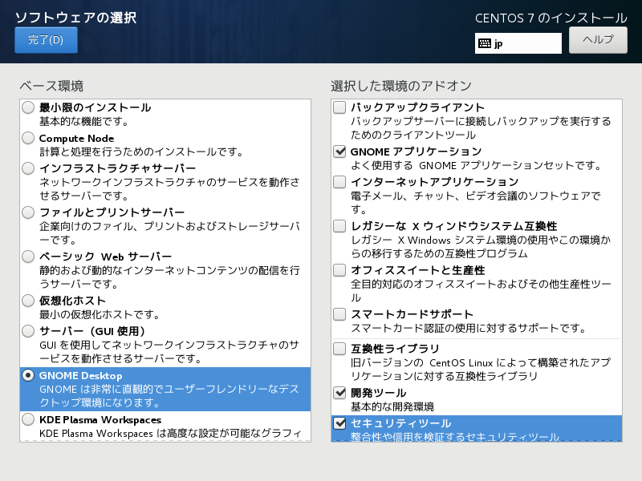Viewport: 642px width, 481px height.
Task: Click the text 計算と処理を行うためのインストールです。
Action: click(142, 152)
